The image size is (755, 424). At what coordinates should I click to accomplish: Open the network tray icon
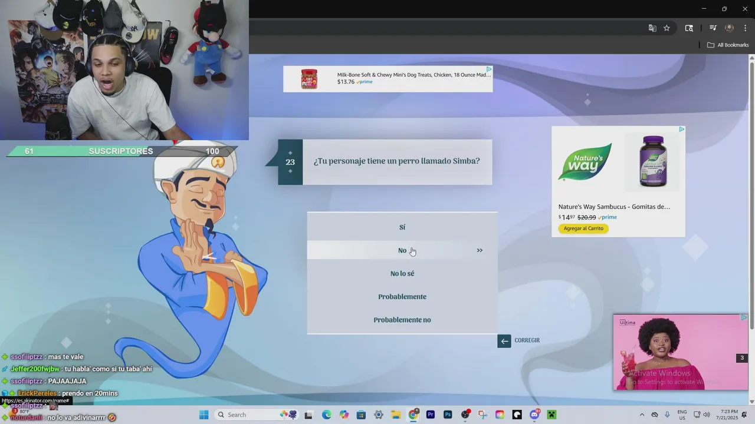click(697, 415)
